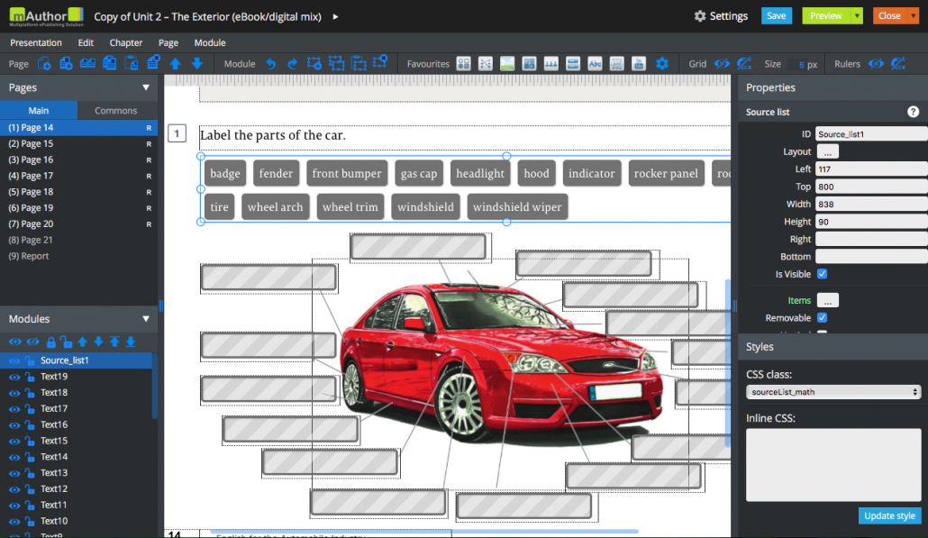Move selected module down one level
Viewport: 928px width, 538px height.
98,342
